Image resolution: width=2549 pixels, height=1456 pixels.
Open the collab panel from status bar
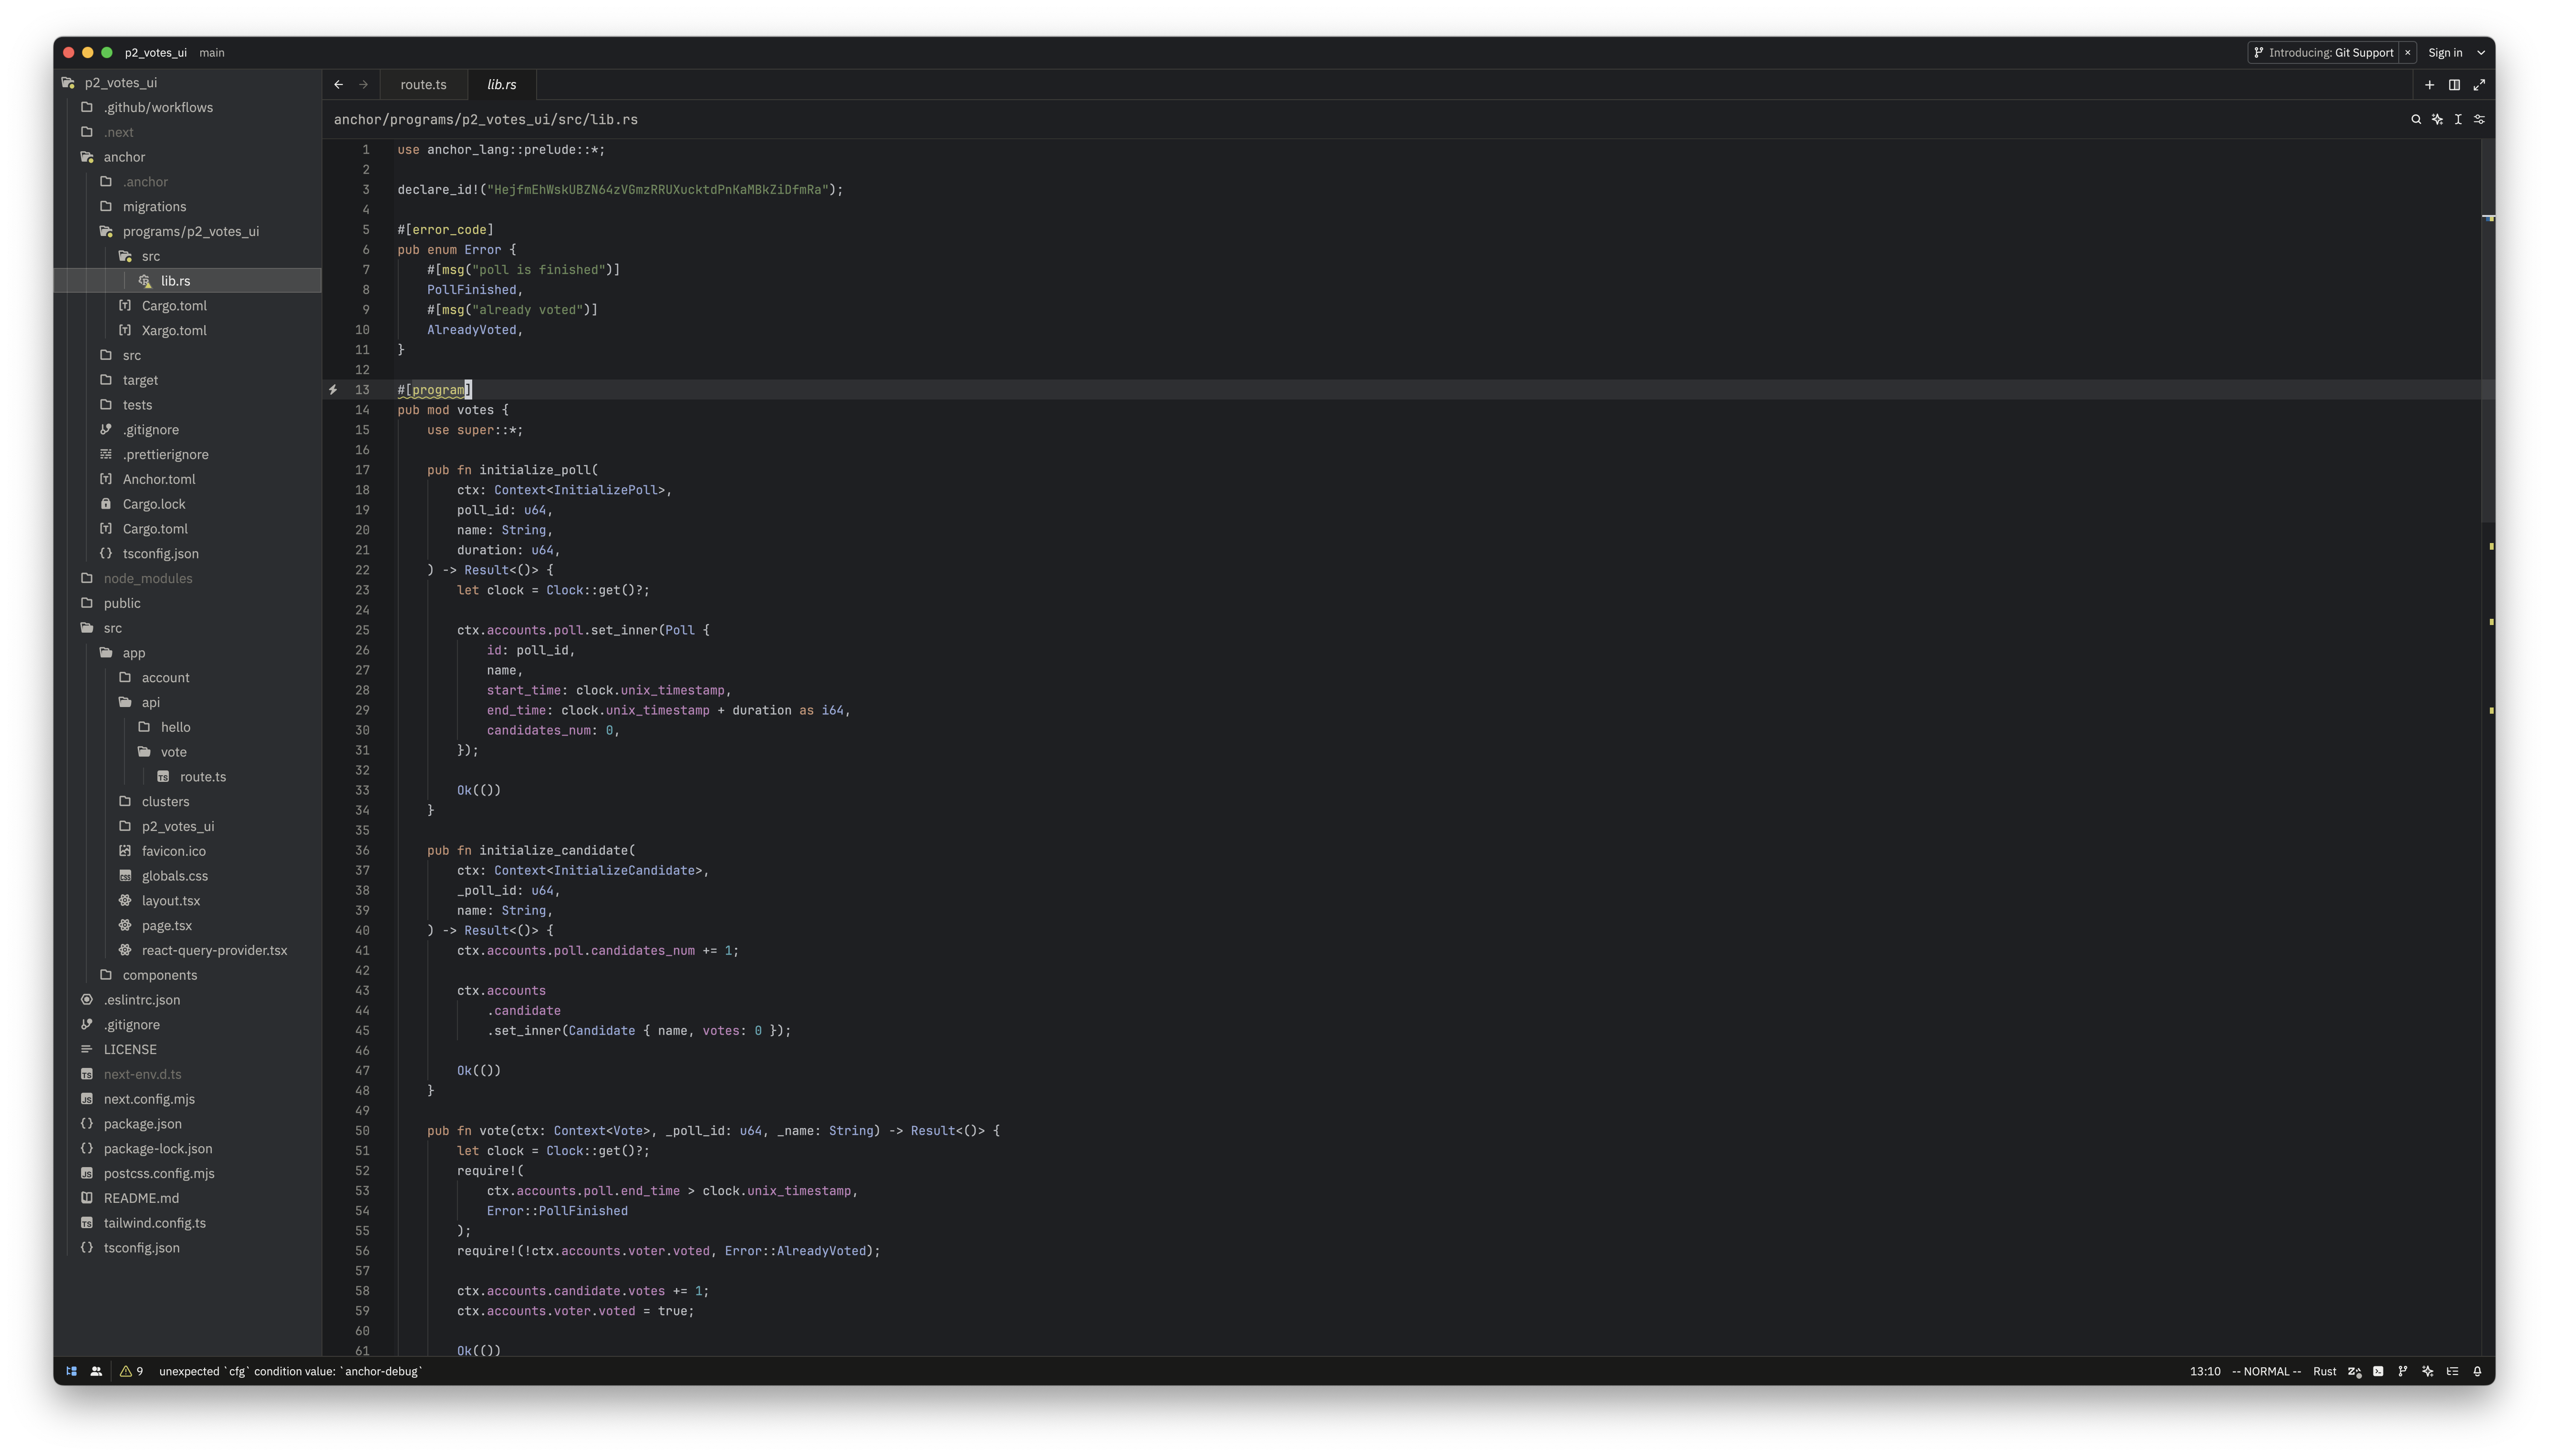tap(96, 1371)
